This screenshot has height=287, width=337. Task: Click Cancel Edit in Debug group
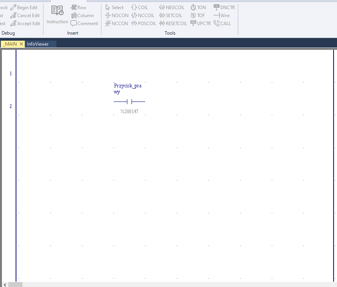click(x=25, y=16)
